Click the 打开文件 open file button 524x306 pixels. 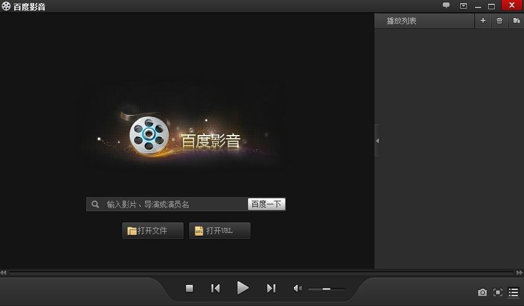153,230
